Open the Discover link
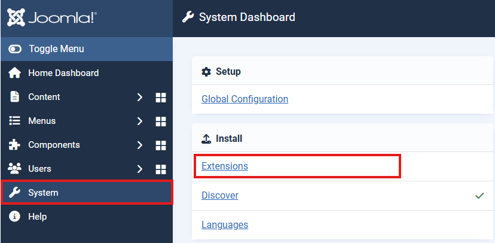Viewport: 495px width, 243px height. [x=220, y=196]
